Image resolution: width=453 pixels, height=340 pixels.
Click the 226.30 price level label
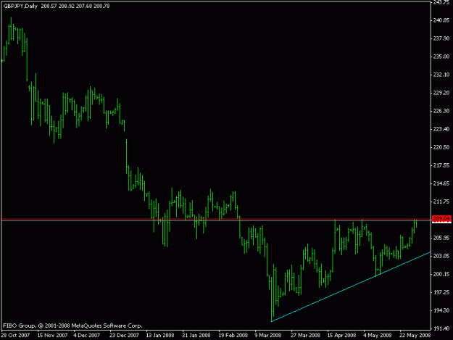coord(441,111)
